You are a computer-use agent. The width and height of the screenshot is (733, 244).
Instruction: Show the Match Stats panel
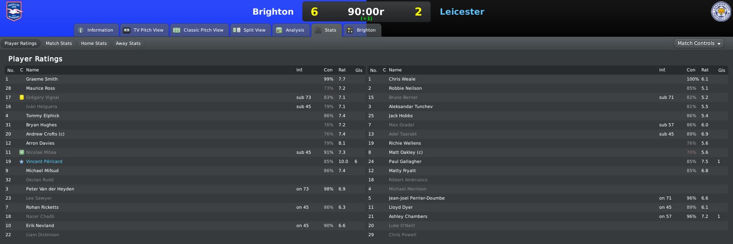tap(59, 43)
